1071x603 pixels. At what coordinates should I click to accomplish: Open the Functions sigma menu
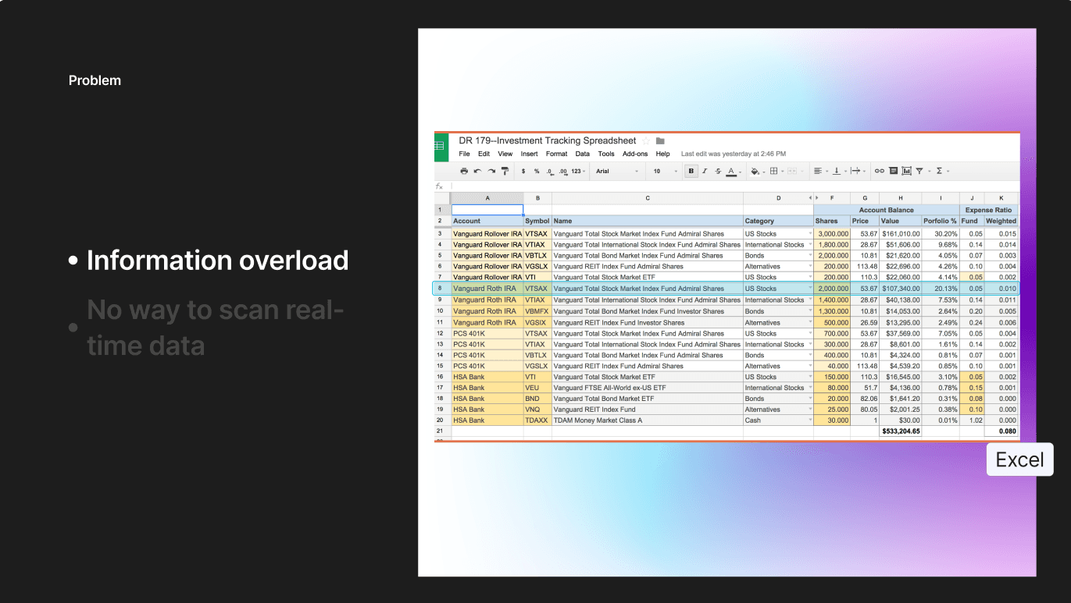[941, 171]
